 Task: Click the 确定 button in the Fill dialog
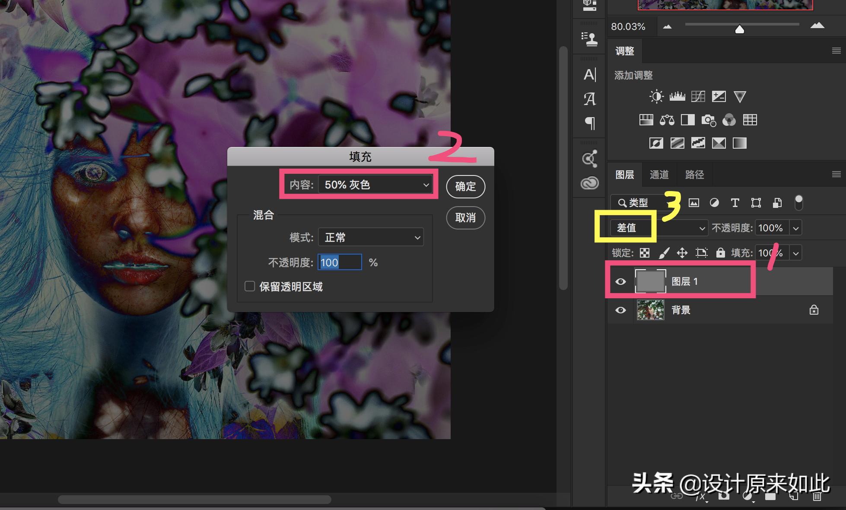[x=465, y=186]
